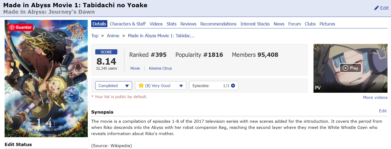Click the Edit Status heading

click(x=18, y=144)
